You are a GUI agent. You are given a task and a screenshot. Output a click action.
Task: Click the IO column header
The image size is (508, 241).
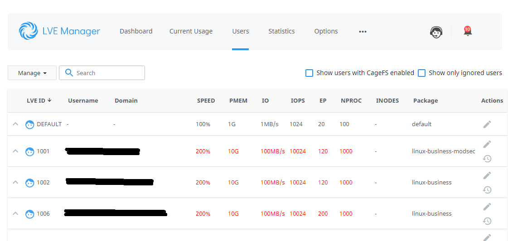[265, 100]
